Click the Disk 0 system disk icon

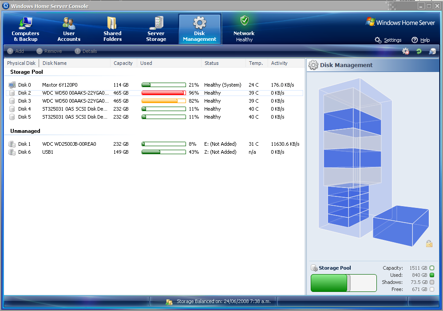coord(12,85)
